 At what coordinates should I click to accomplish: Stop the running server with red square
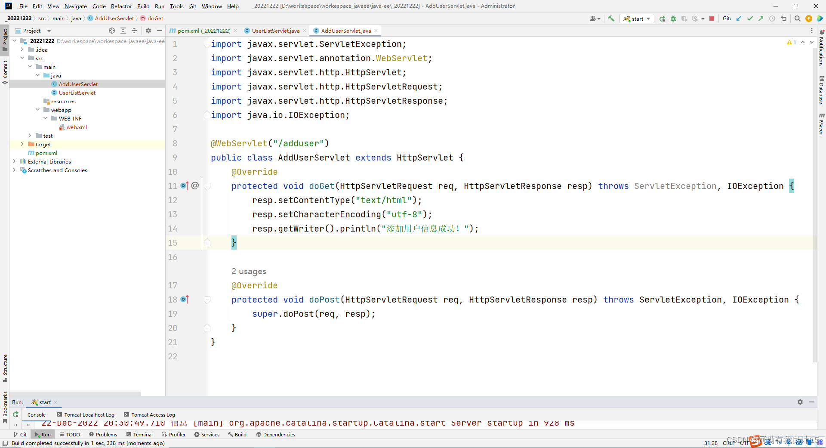click(x=712, y=19)
